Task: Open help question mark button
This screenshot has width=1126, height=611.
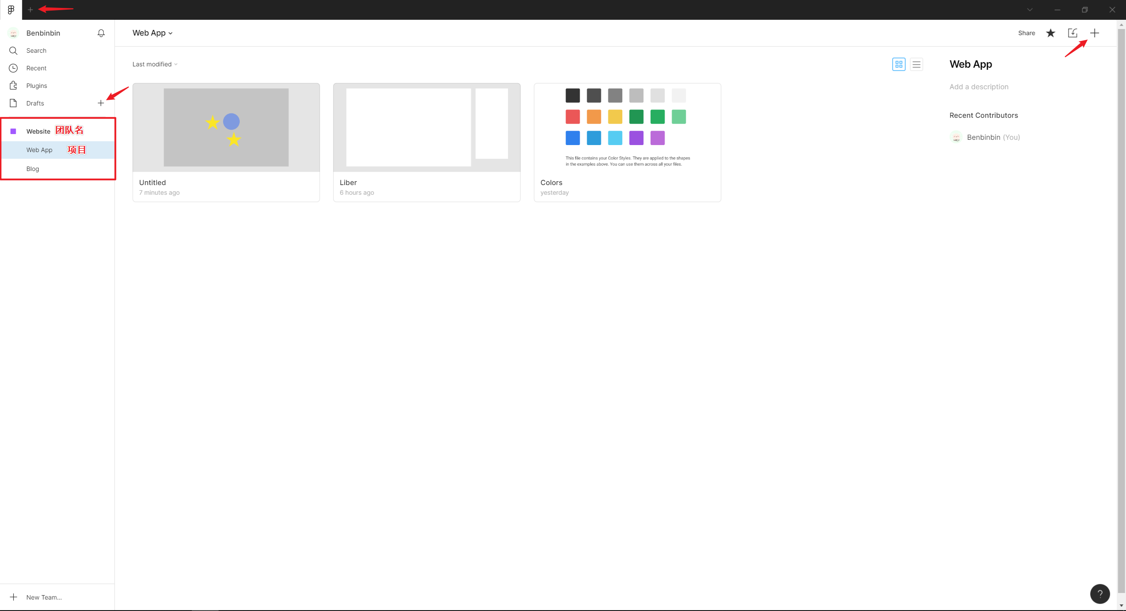Action: pos(1100,594)
